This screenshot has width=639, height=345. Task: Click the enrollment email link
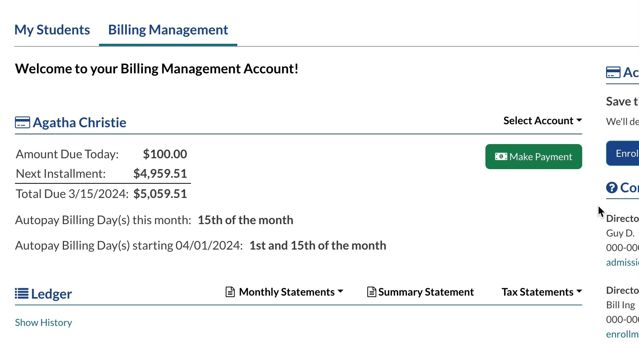(623, 334)
